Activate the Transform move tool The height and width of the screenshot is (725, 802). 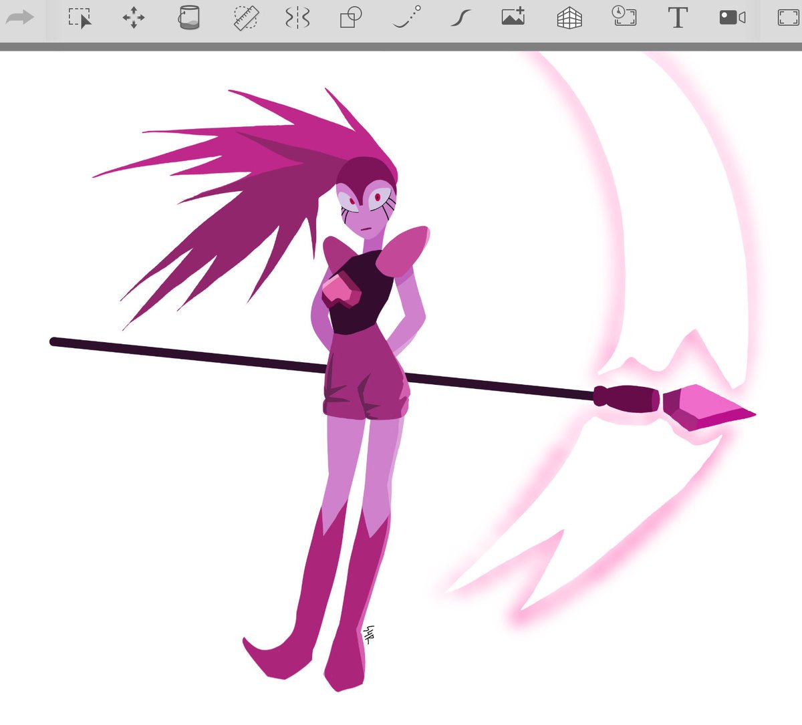[x=134, y=17]
